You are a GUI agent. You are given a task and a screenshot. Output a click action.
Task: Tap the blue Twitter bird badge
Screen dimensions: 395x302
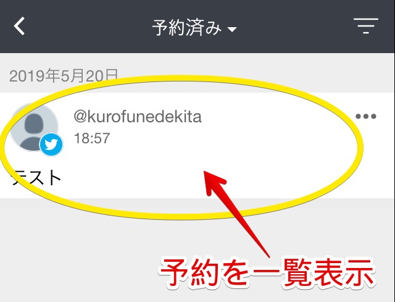click(x=51, y=145)
